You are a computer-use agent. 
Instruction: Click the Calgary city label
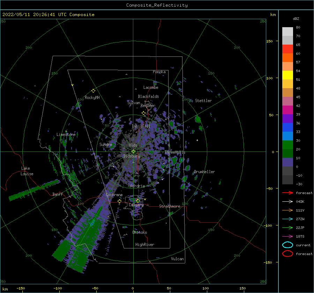click(136, 205)
